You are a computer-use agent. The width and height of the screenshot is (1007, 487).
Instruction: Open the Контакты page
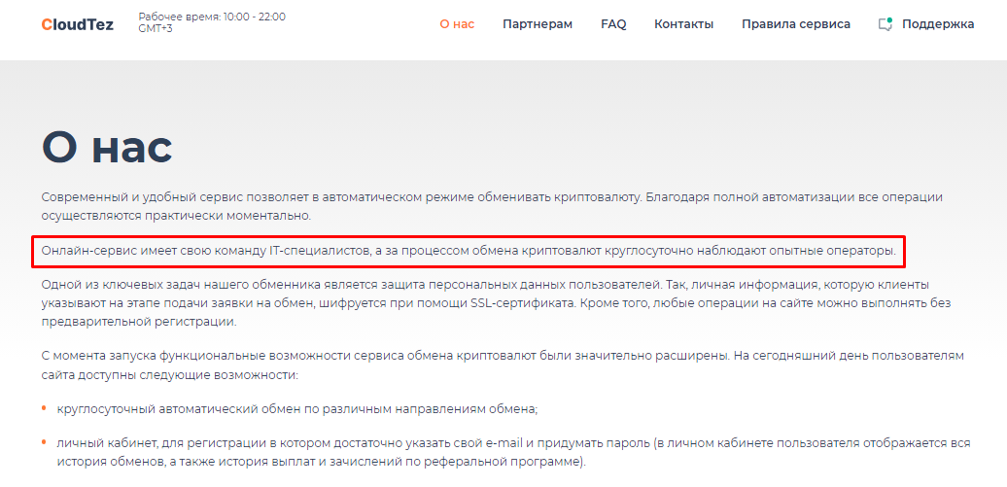pos(684,24)
